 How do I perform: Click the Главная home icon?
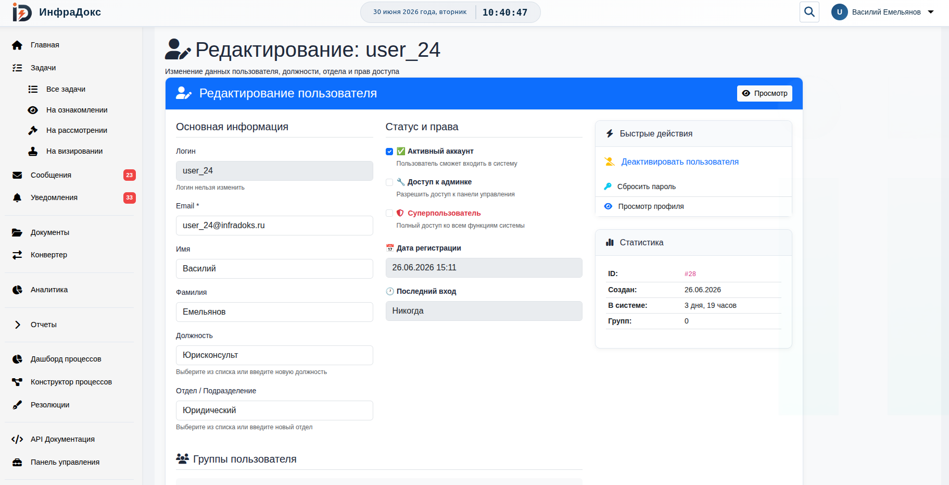click(17, 45)
